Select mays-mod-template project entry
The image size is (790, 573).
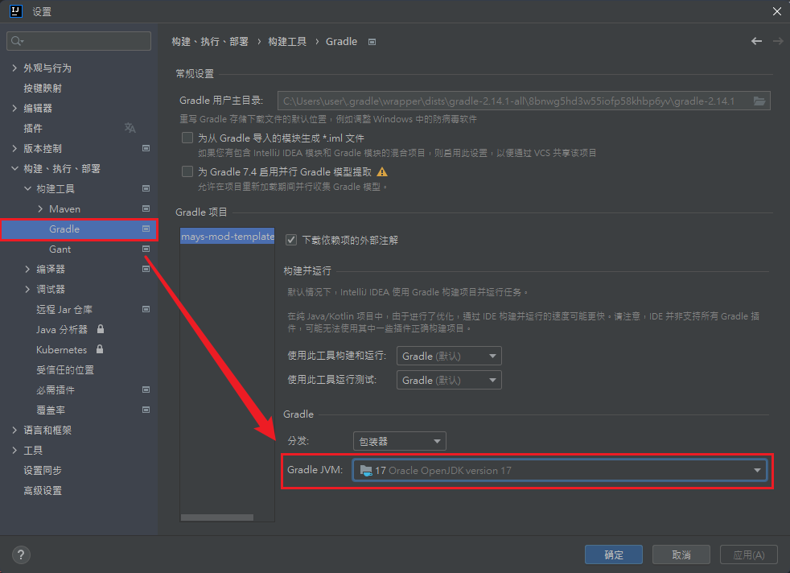point(227,237)
